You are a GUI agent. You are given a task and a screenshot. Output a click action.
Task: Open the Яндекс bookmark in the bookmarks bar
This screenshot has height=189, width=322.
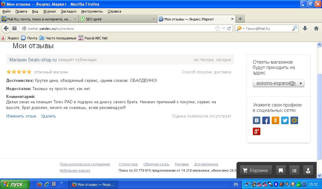pos(10,38)
